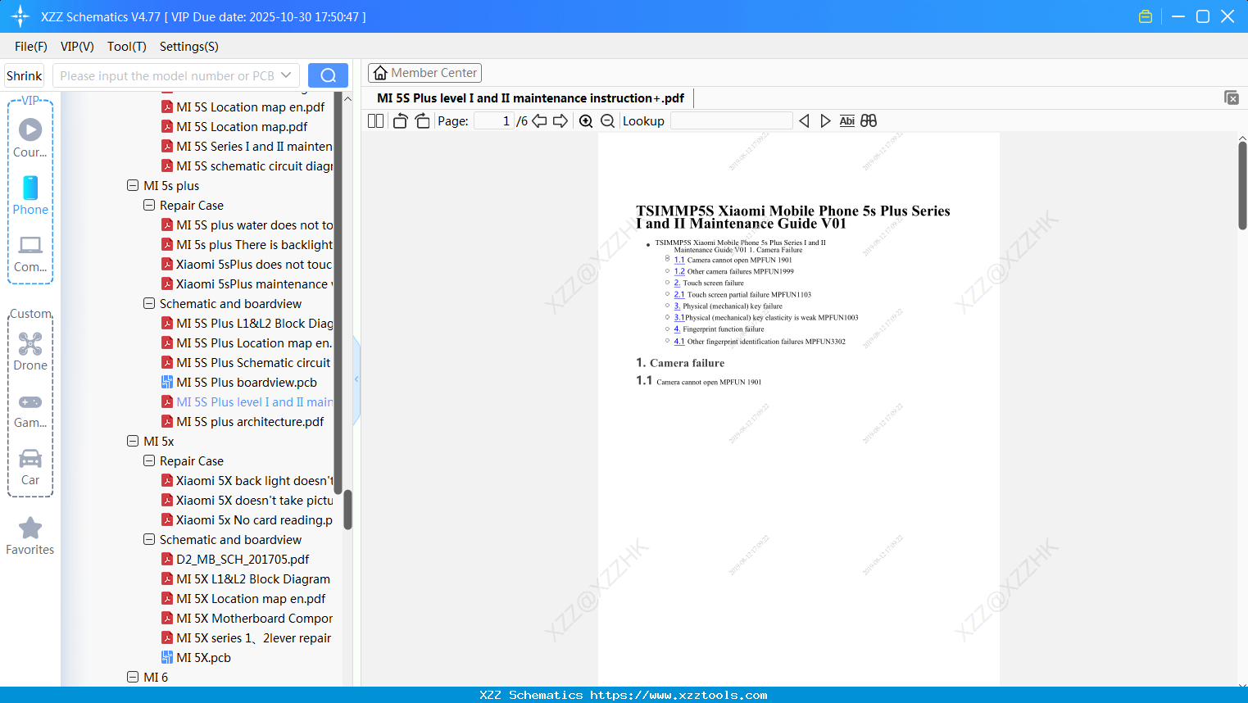Click the tree scroll-up arrow

click(x=347, y=98)
